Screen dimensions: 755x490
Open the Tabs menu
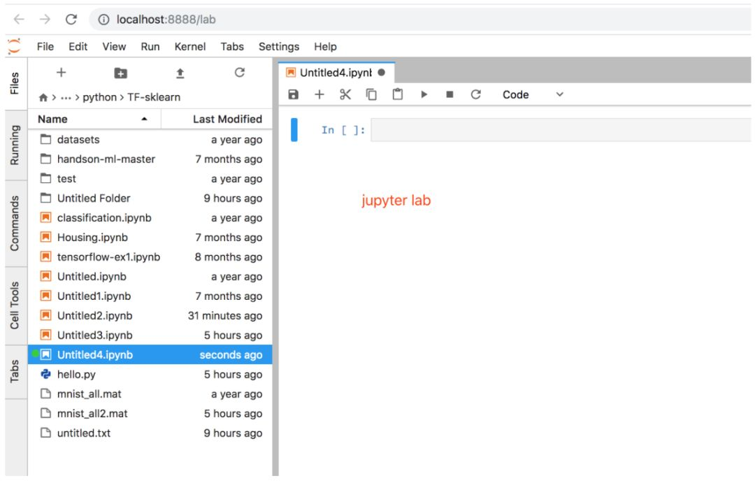[x=232, y=47]
